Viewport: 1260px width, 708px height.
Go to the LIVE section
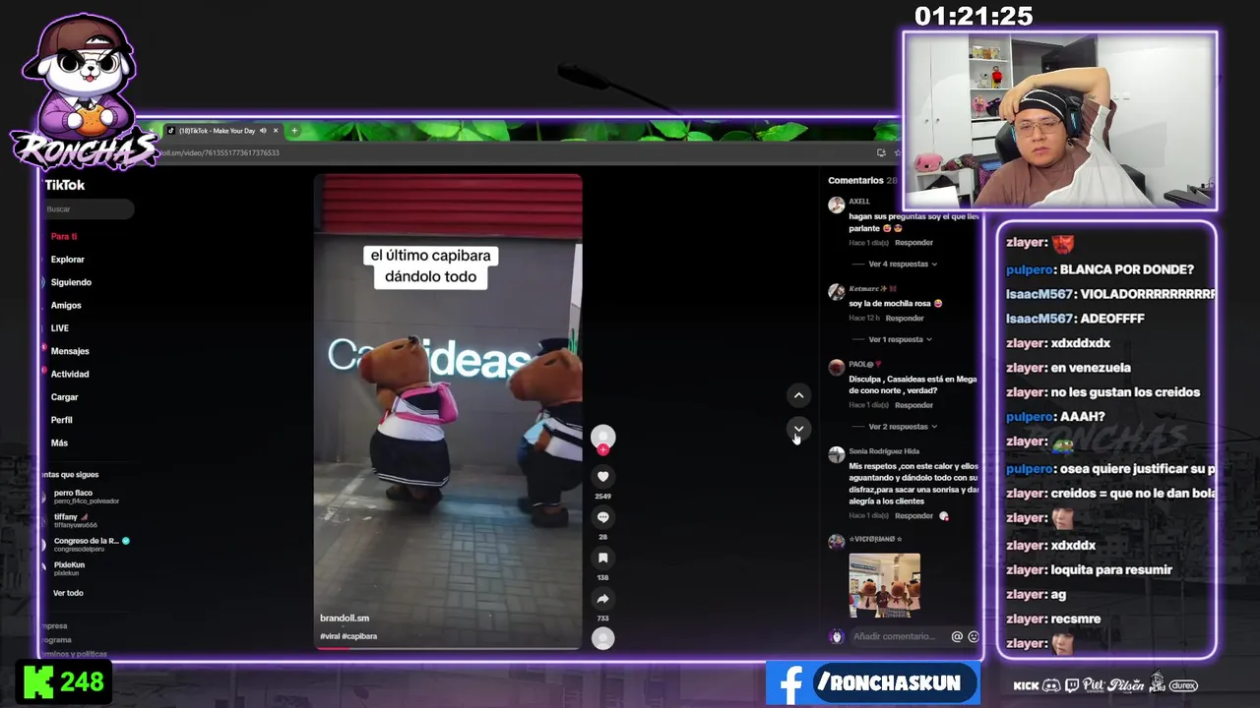coord(60,328)
